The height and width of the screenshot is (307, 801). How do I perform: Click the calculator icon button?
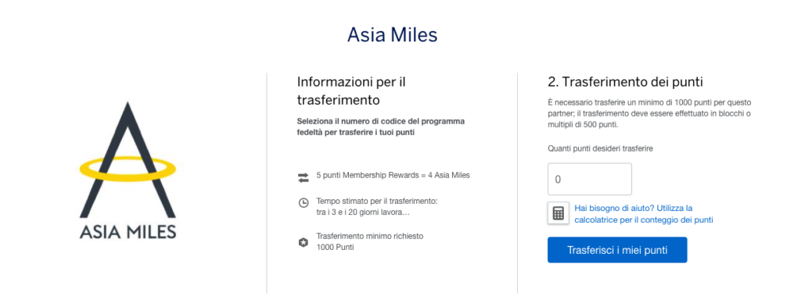point(558,213)
